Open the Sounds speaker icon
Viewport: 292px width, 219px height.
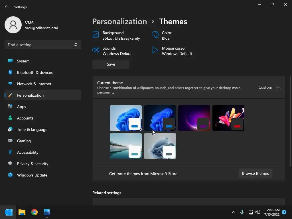tap(96, 50)
